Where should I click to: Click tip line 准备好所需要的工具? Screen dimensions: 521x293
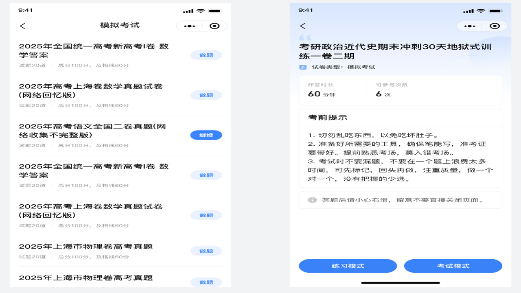[x=397, y=148]
